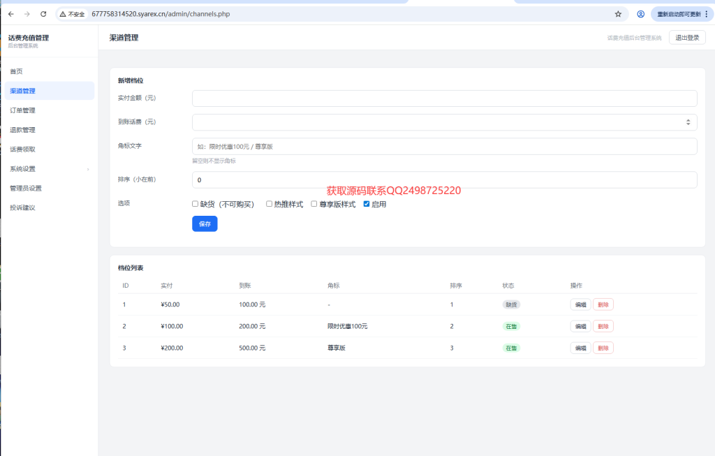Select 渠道管理 in the sidebar

(x=50, y=91)
